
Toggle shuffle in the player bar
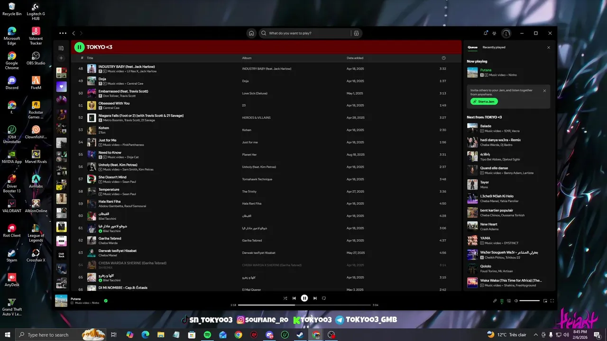285,298
